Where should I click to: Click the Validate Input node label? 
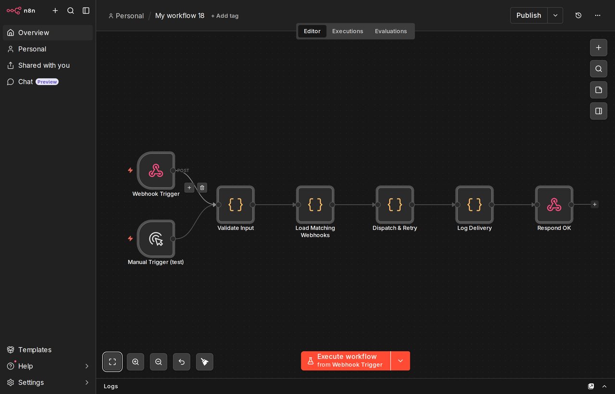[235, 228]
